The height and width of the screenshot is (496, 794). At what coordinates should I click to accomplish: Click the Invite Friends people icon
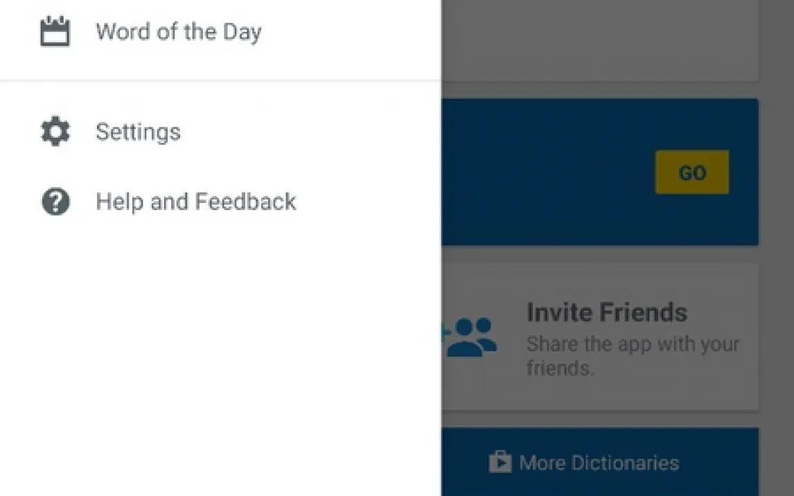point(471,337)
